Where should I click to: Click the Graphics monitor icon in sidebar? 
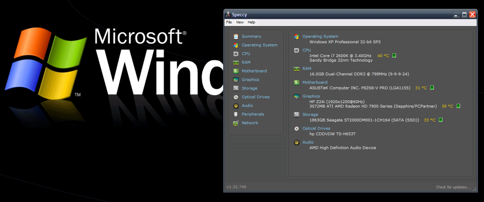(x=235, y=80)
